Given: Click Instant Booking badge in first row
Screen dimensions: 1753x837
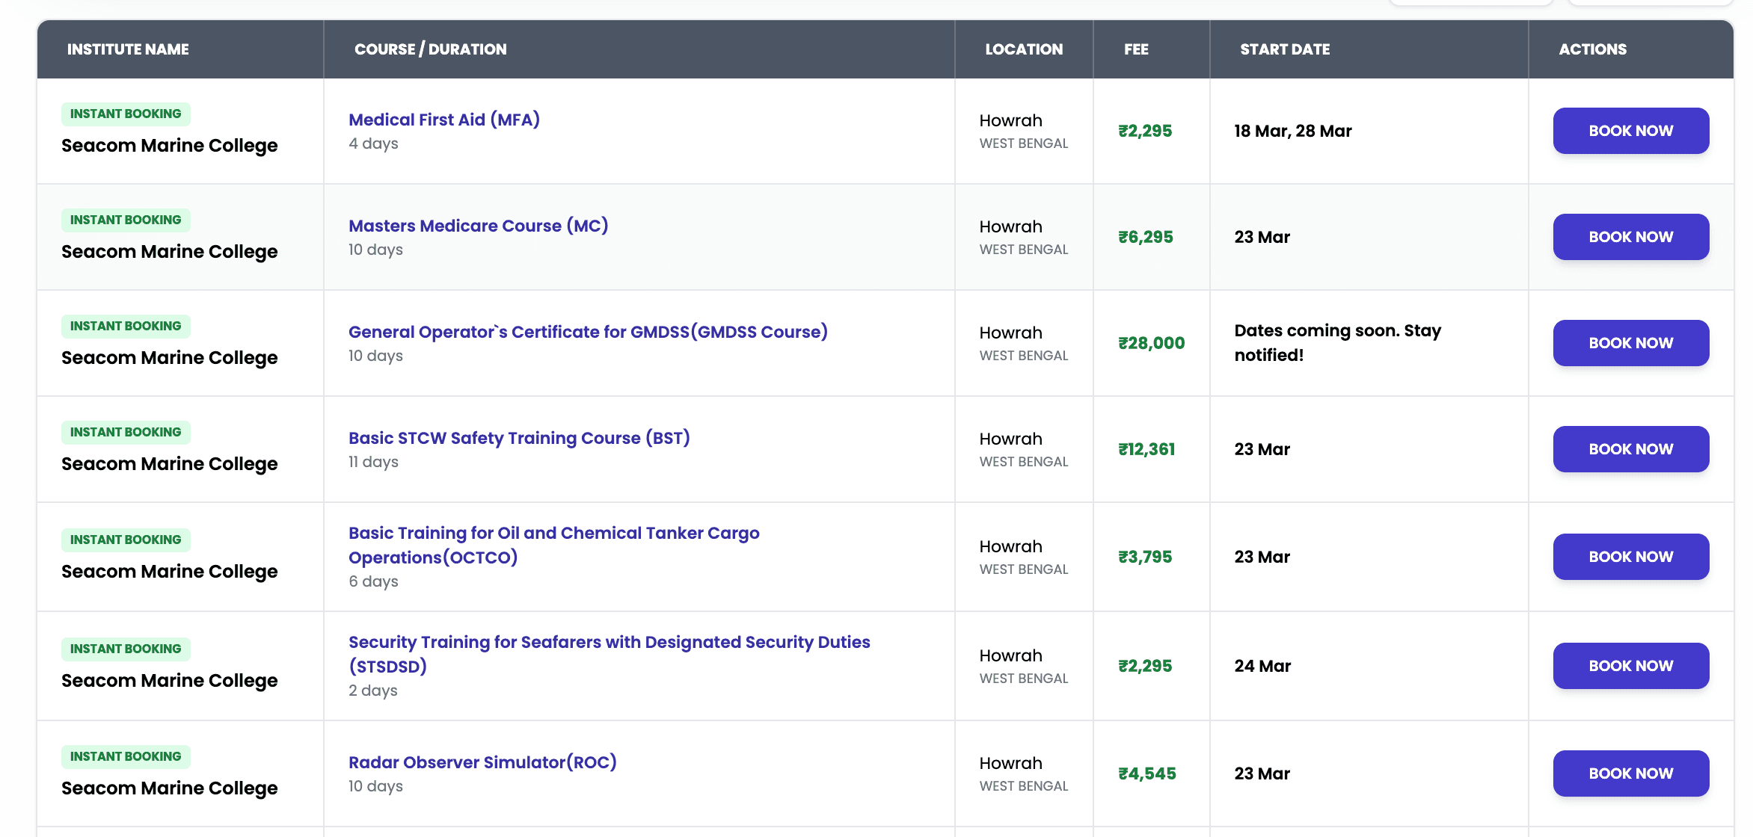Looking at the screenshot, I should (126, 114).
